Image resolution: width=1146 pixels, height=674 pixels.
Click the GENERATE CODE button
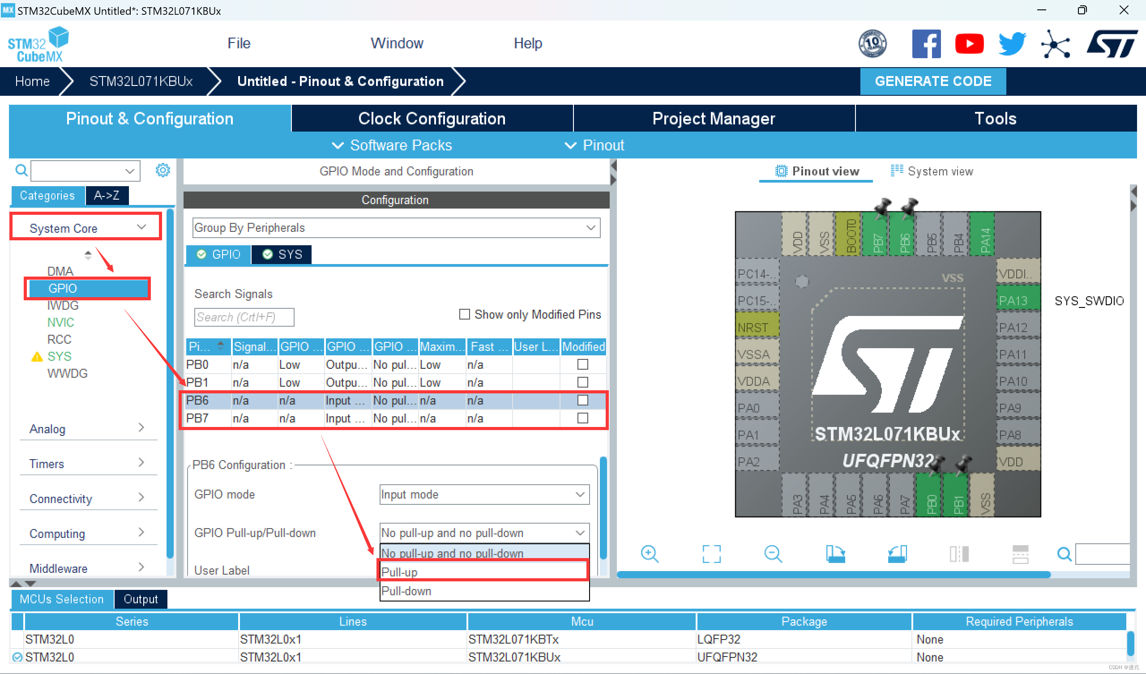933,81
